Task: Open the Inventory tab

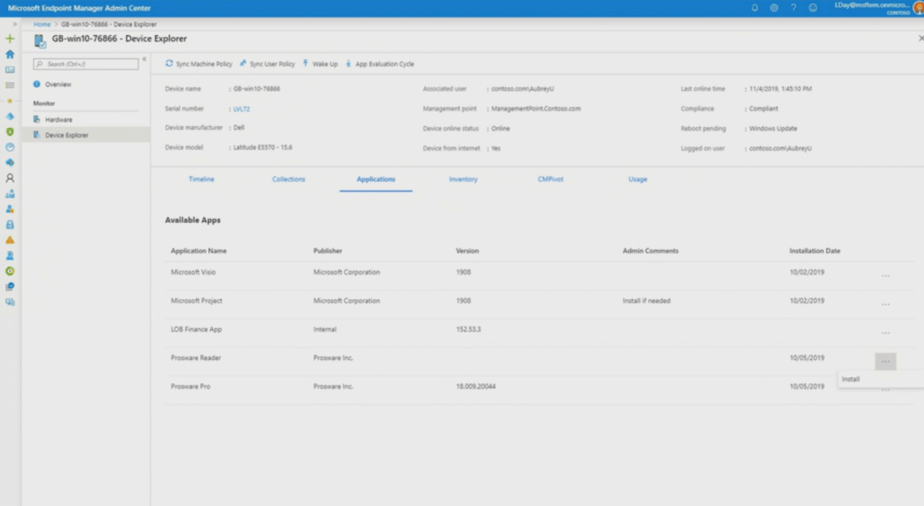Action: point(463,179)
